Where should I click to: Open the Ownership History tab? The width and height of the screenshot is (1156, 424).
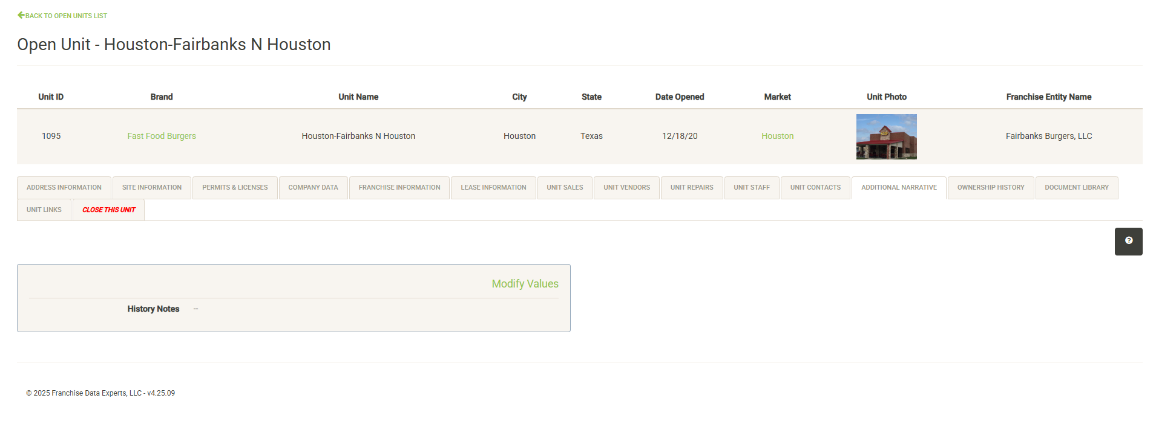click(991, 188)
